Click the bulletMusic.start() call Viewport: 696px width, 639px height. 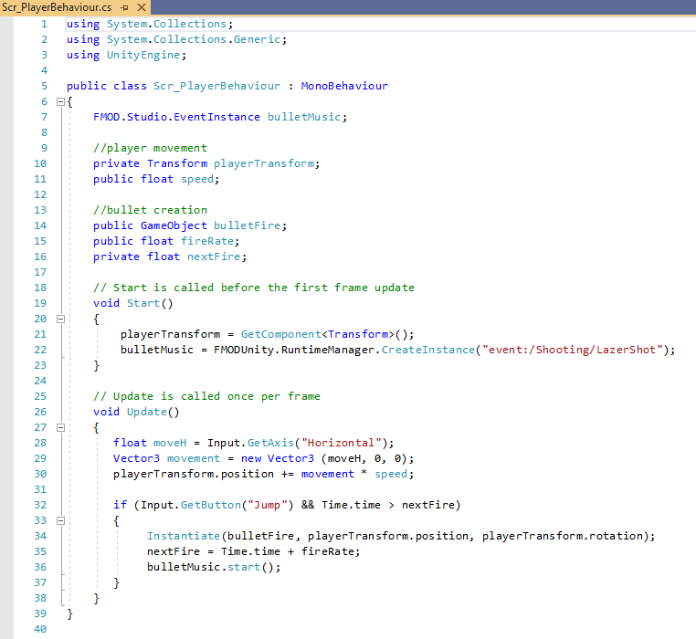click(x=214, y=567)
